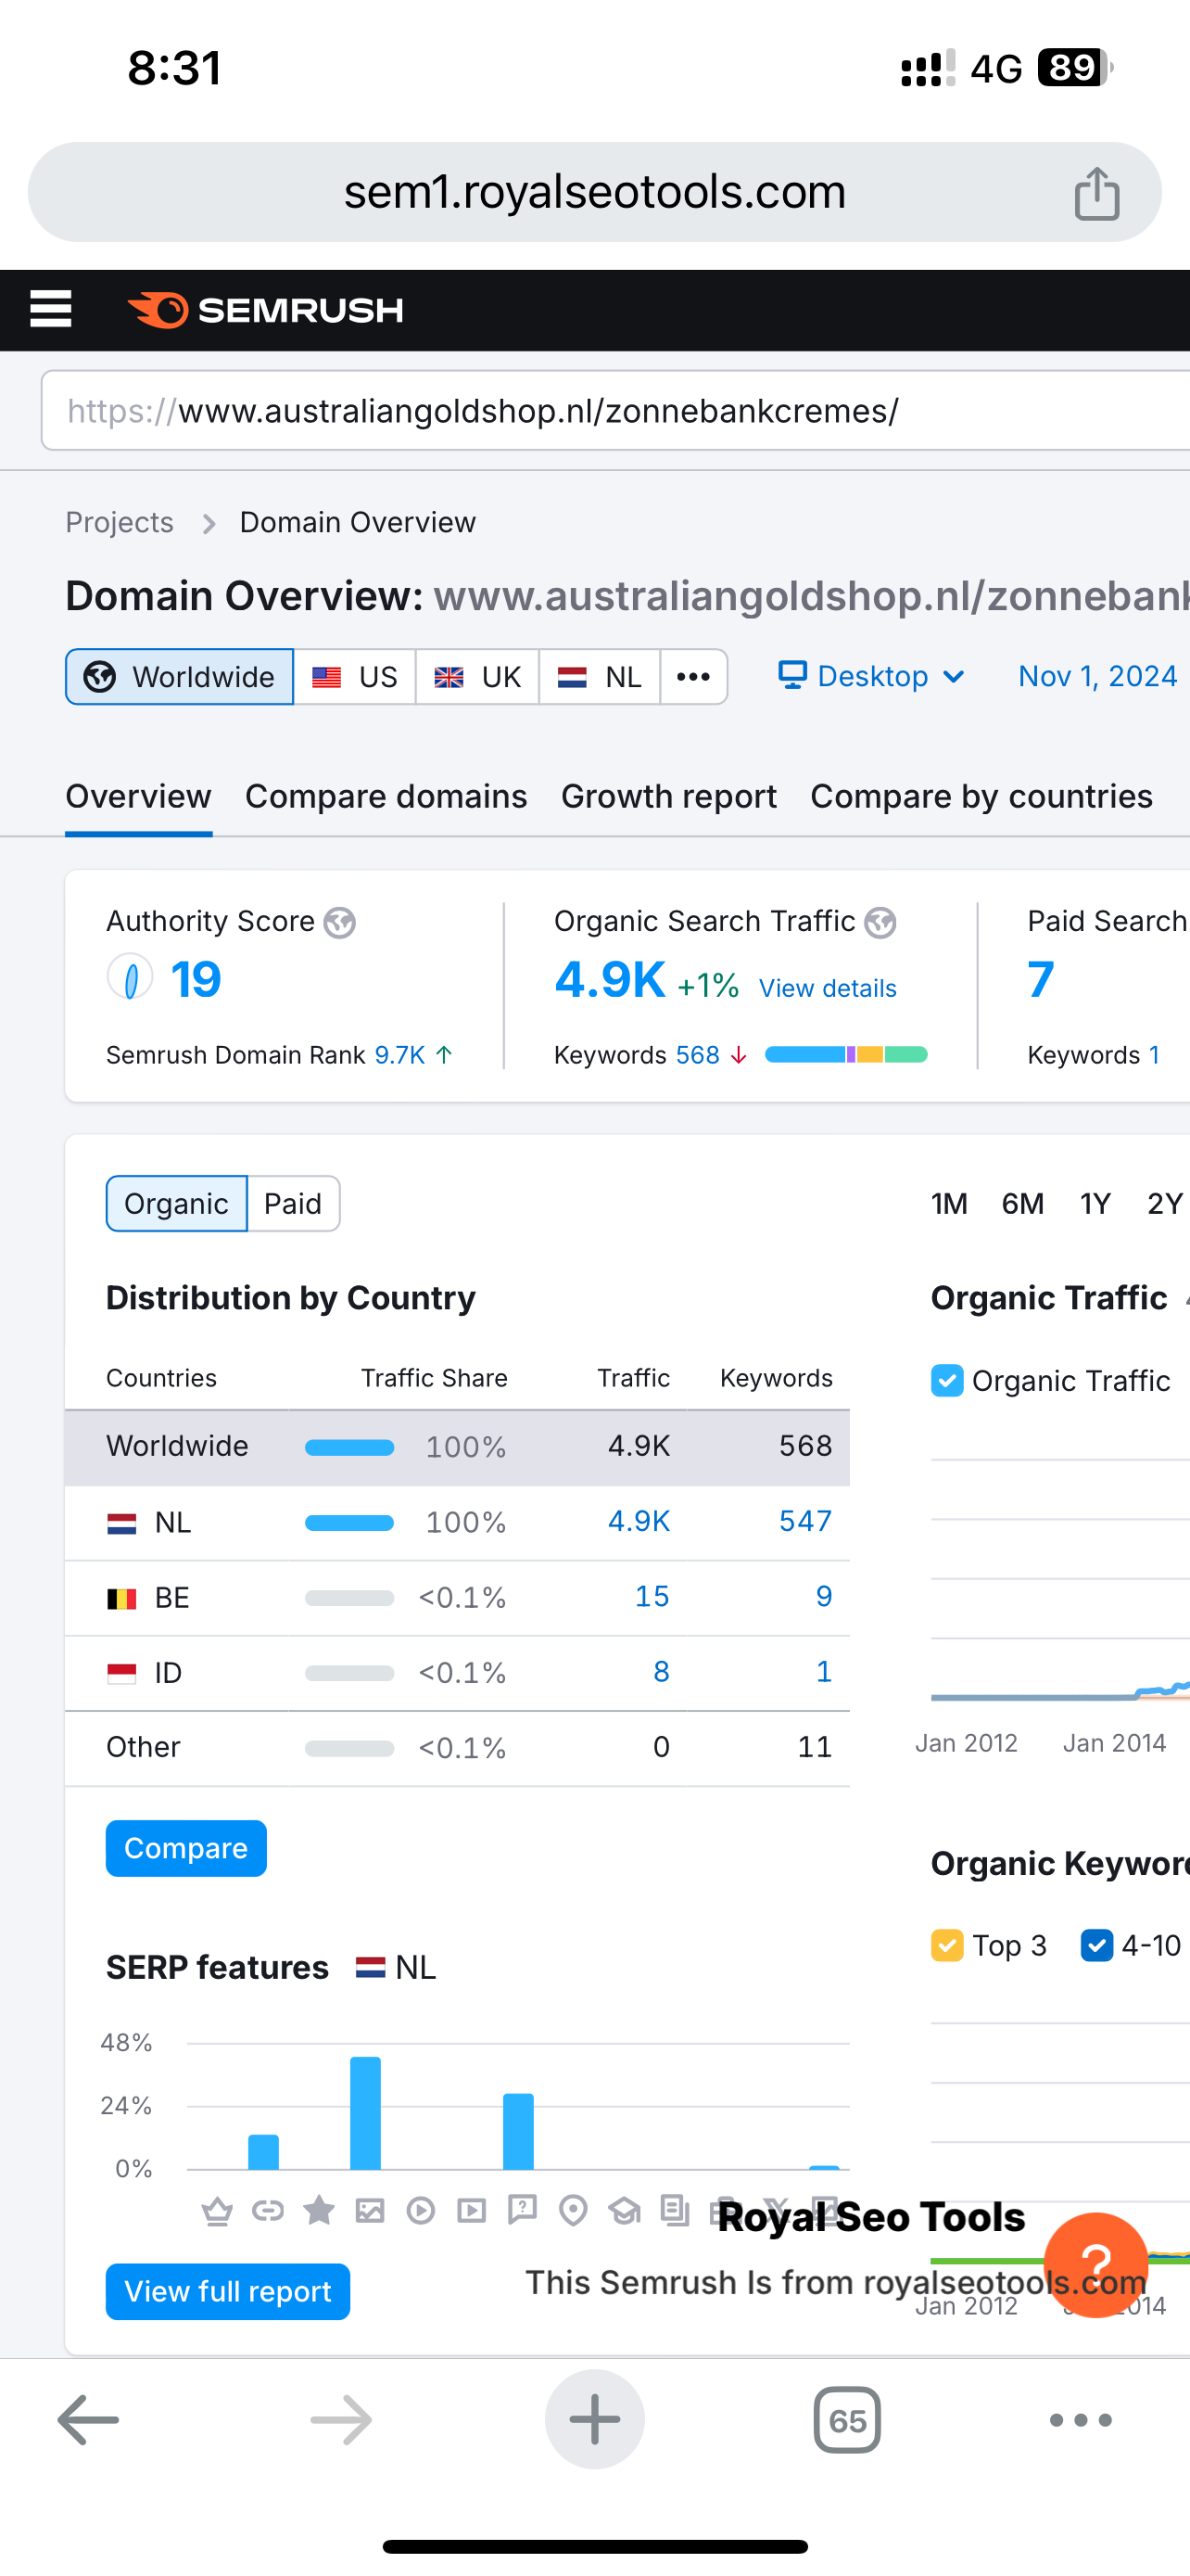The image size is (1190, 2576).
Task: Tap the browser forward arrow
Action: point(342,2420)
